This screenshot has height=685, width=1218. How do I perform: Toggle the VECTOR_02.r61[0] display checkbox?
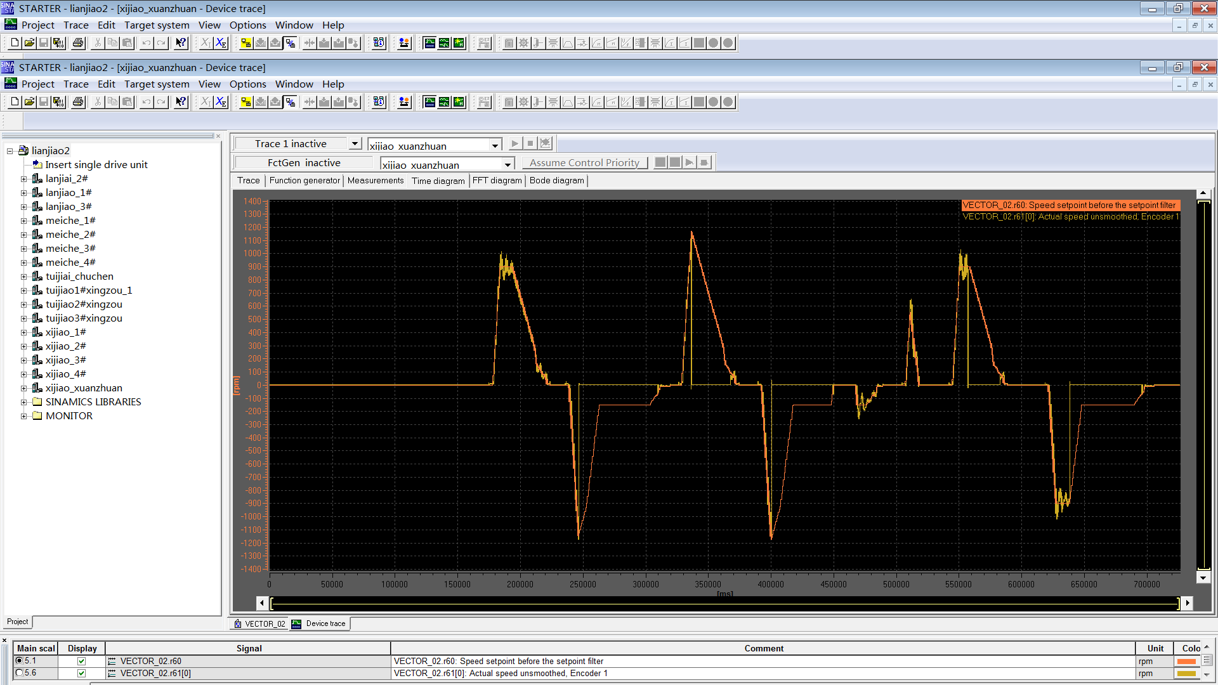click(x=81, y=673)
